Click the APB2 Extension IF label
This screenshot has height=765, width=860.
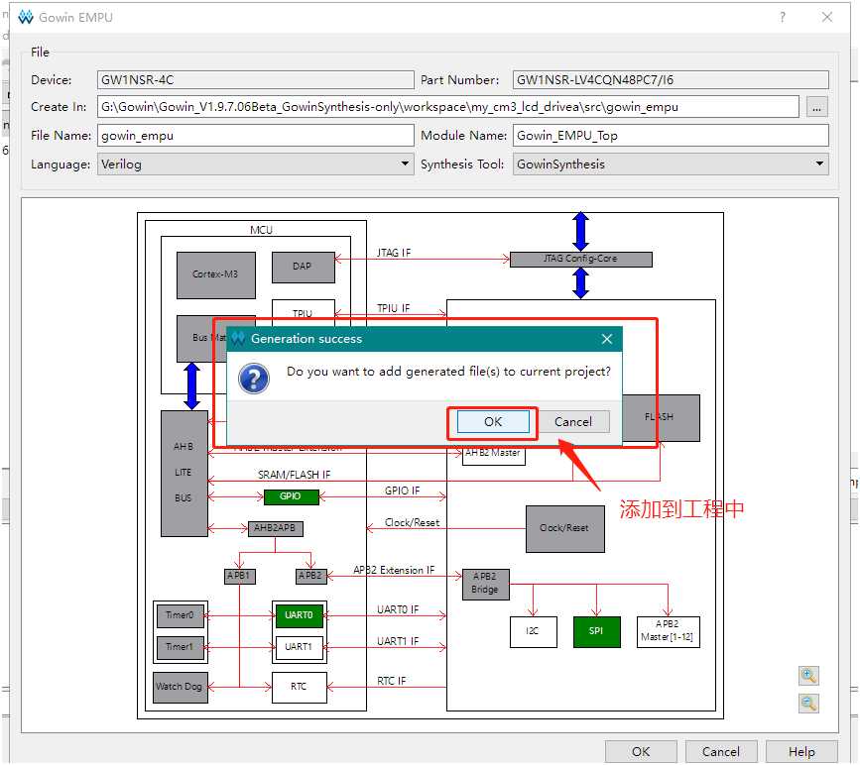[394, 570]
